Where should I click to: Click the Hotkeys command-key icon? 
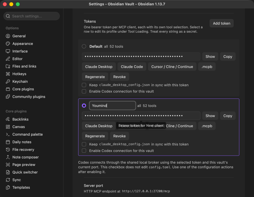[8, 74]
